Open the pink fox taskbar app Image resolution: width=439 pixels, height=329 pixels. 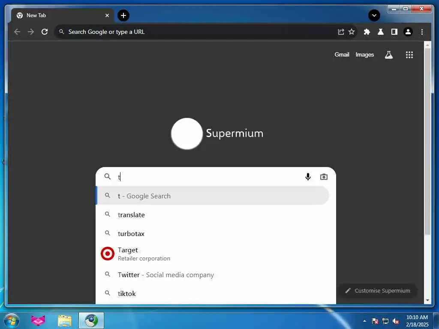pyautogui.click(x=38, y=321)
